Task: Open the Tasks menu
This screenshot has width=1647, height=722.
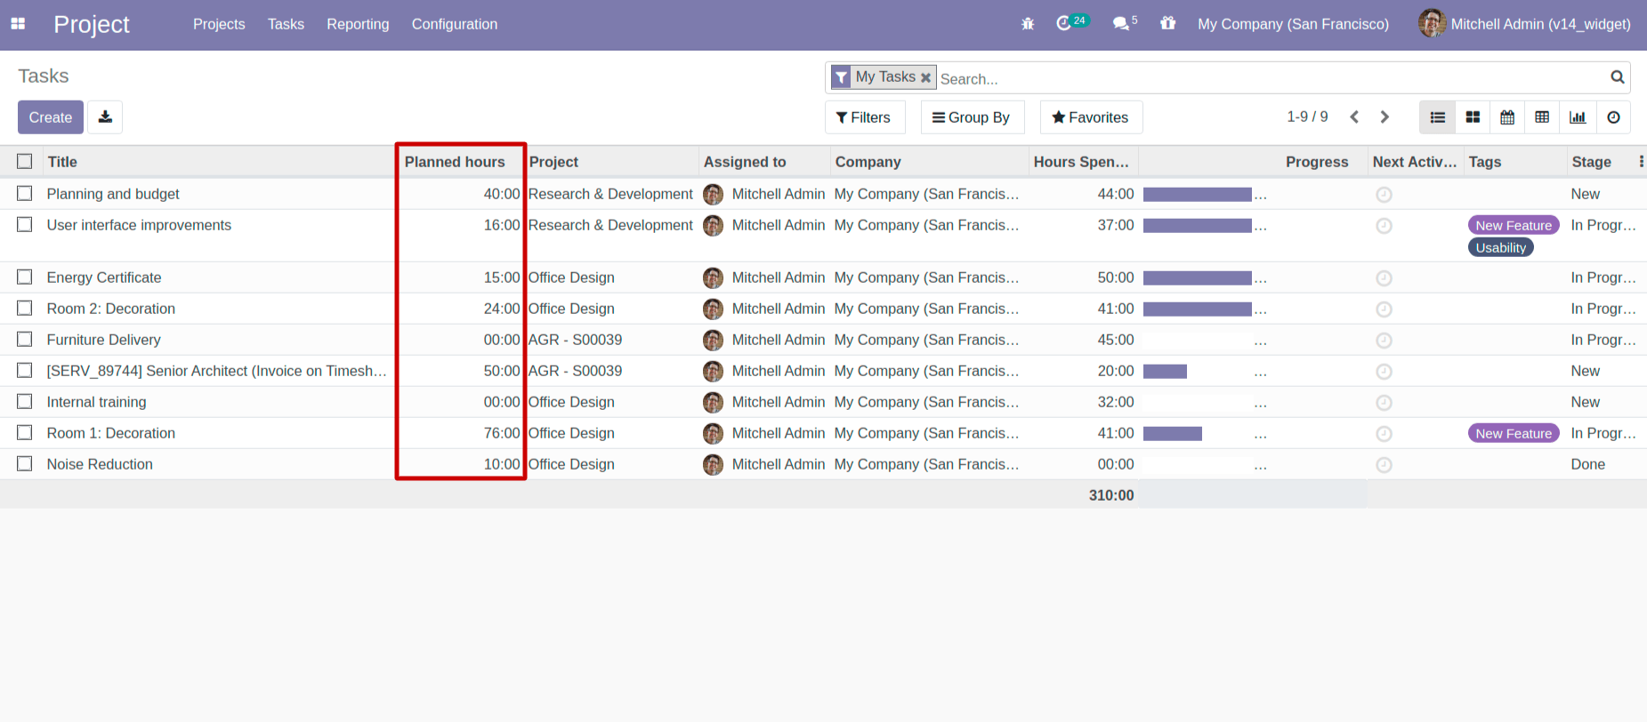Action: (286, 24)
